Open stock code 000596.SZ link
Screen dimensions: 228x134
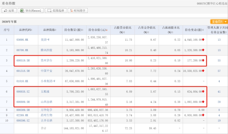[x=23, y=121]
